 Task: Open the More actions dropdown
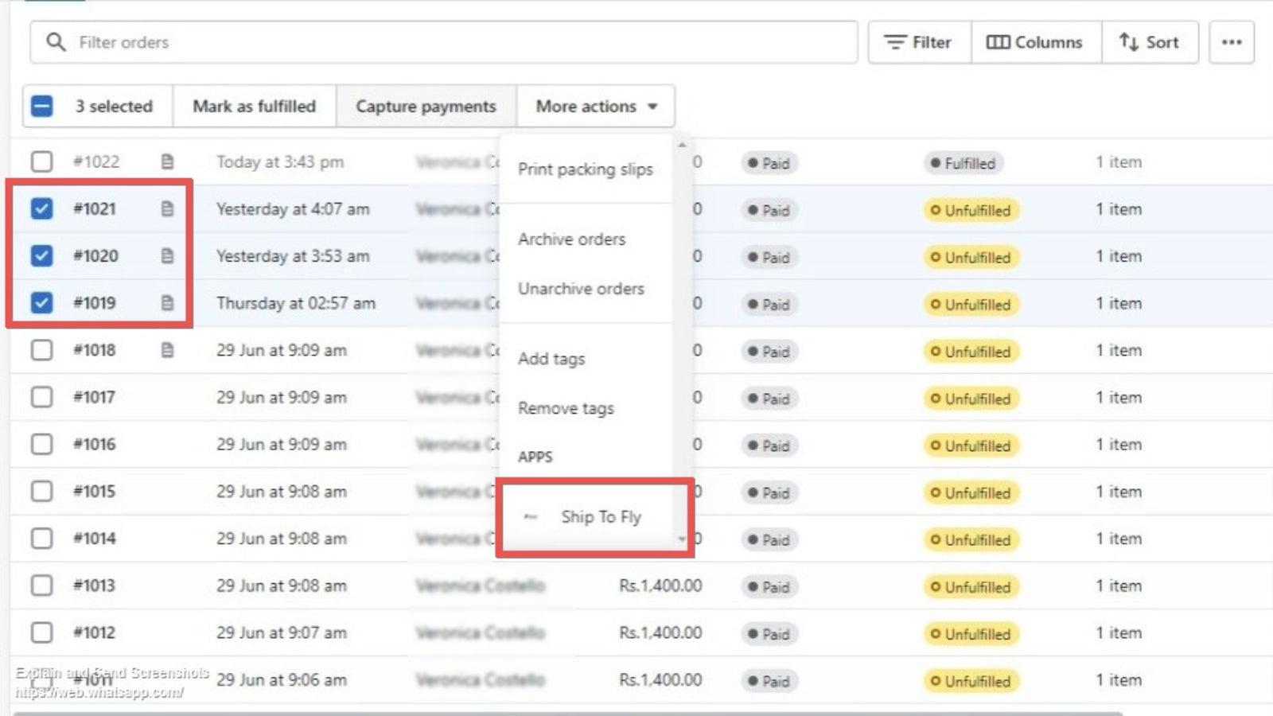coord(595,106)
